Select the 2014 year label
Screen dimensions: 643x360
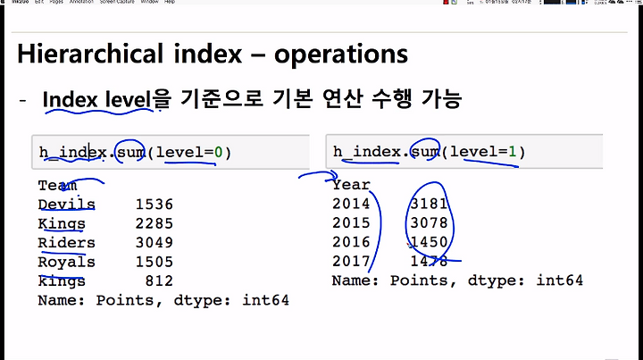(x=352, y=204)
